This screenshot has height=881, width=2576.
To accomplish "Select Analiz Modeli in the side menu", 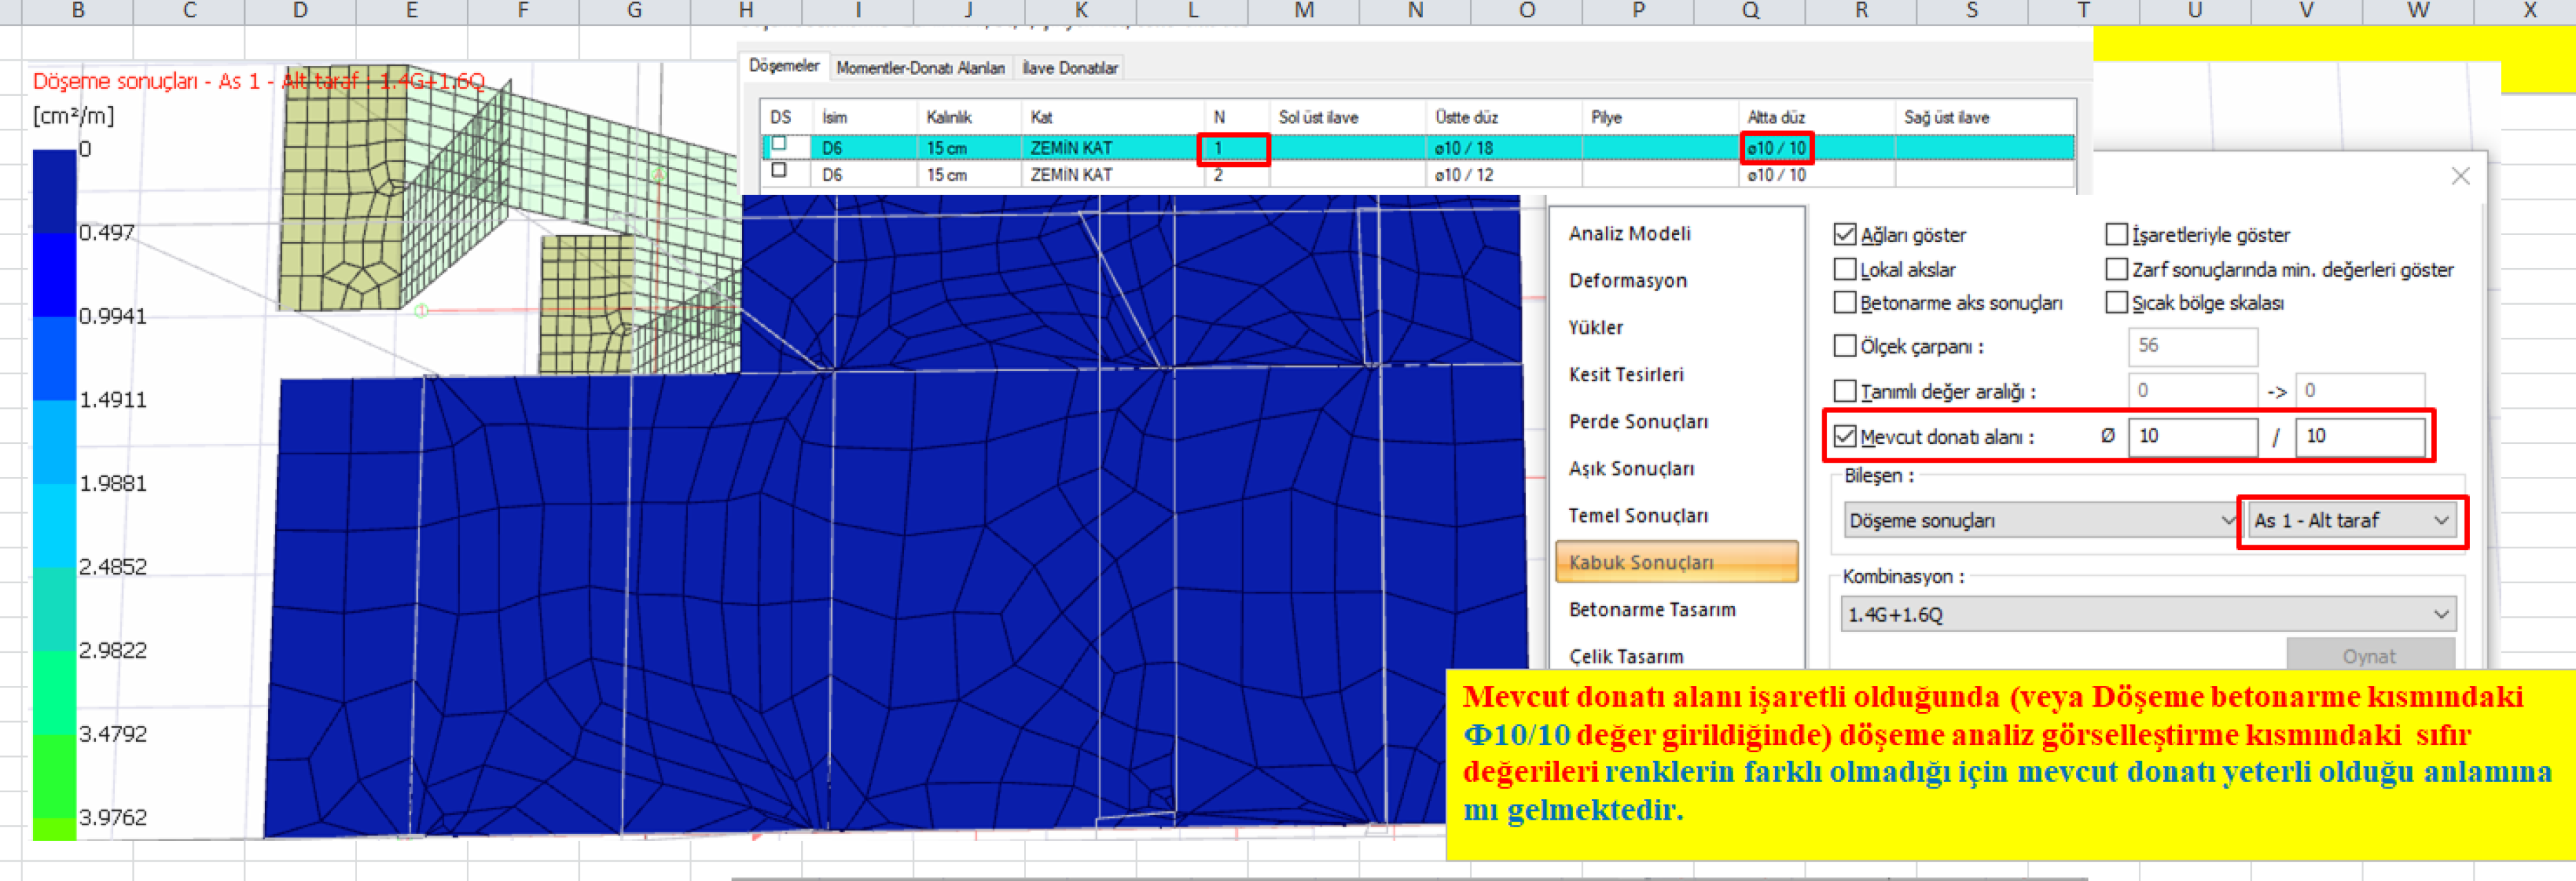I will tap(1629, 233).
